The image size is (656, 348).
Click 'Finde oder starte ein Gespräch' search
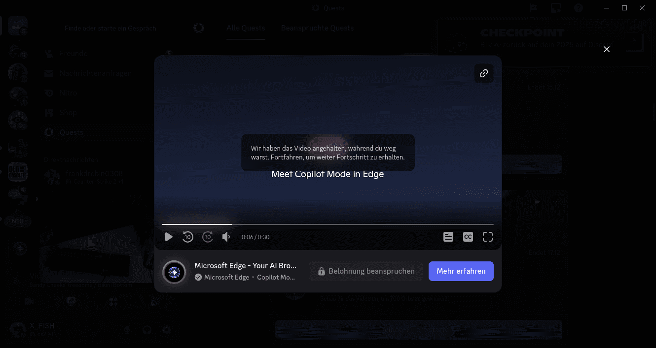tap(110, 28)
